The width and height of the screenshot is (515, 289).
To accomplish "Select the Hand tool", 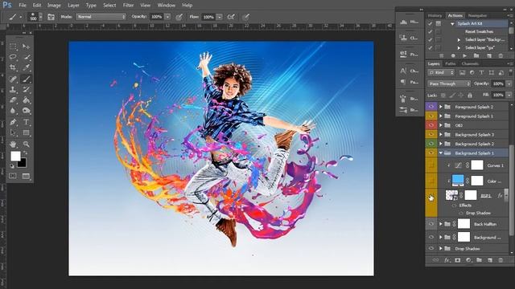I will 13,144.
